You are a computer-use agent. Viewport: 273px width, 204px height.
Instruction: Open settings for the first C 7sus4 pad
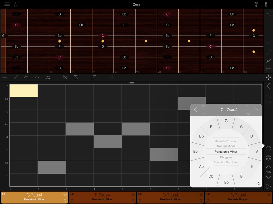66,195
